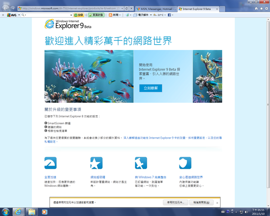
Task: Open the taskbar clock showing 05:55
Action: tap(258, 212)
